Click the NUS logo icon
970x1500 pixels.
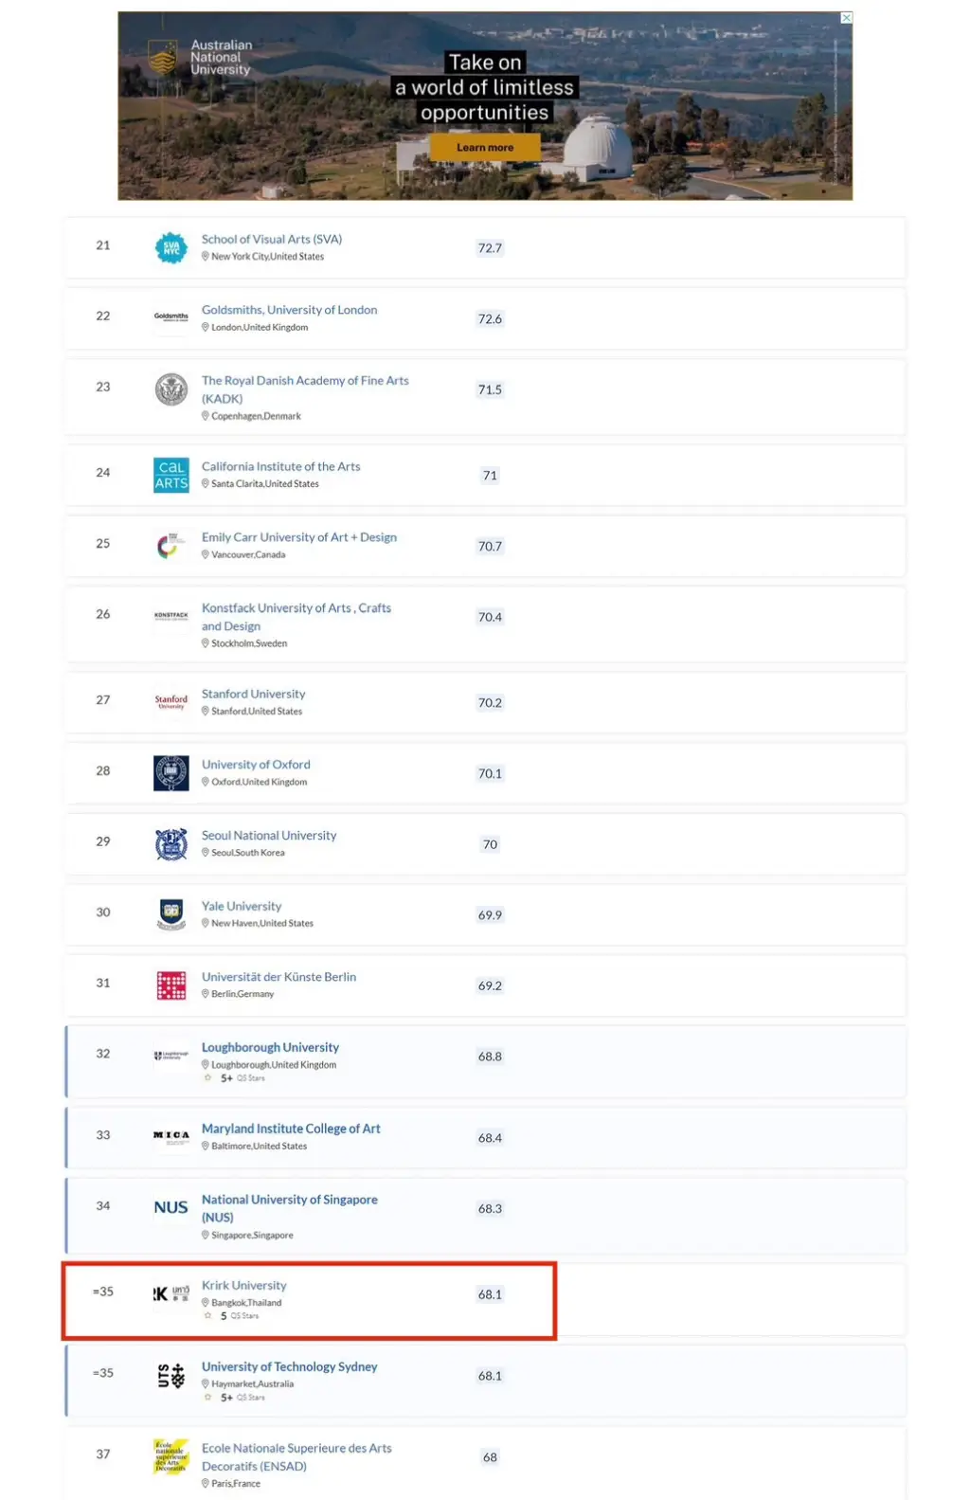tap(171, 1207)
